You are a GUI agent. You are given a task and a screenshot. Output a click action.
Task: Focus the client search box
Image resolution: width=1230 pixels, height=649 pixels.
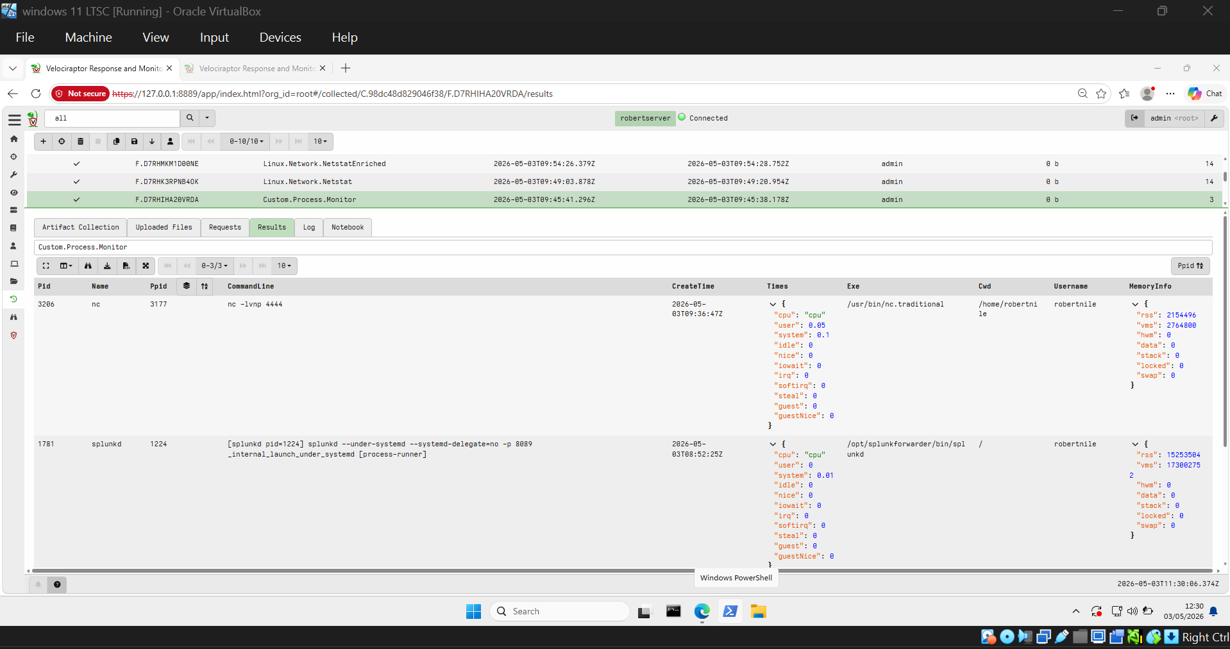[112, 118]
